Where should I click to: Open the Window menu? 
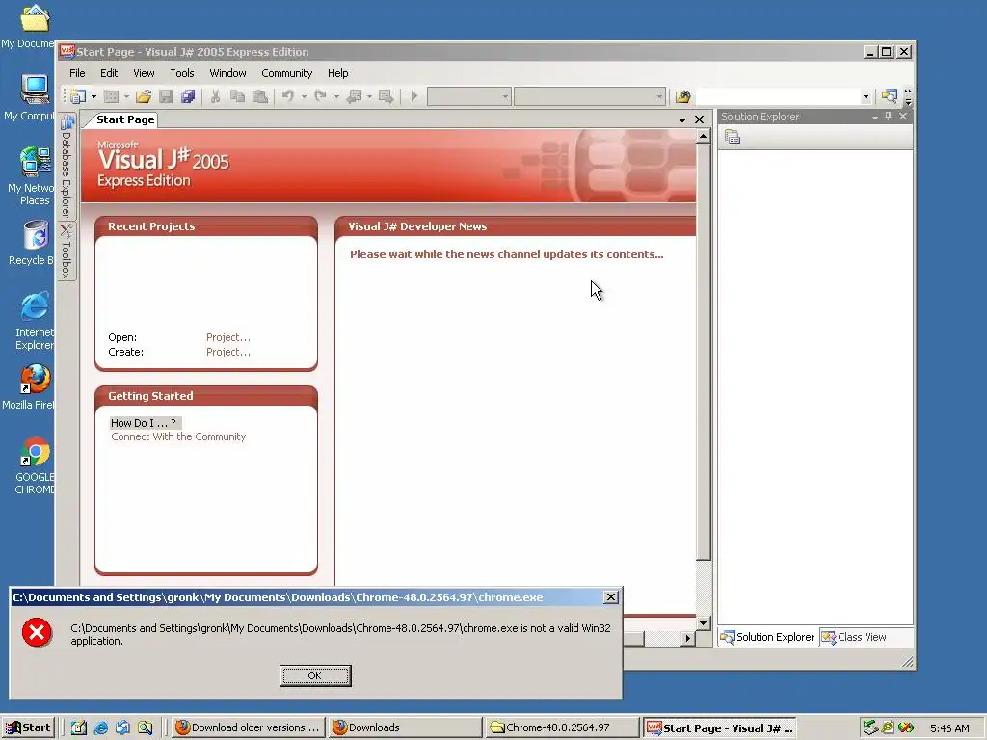tap(227, 73)
